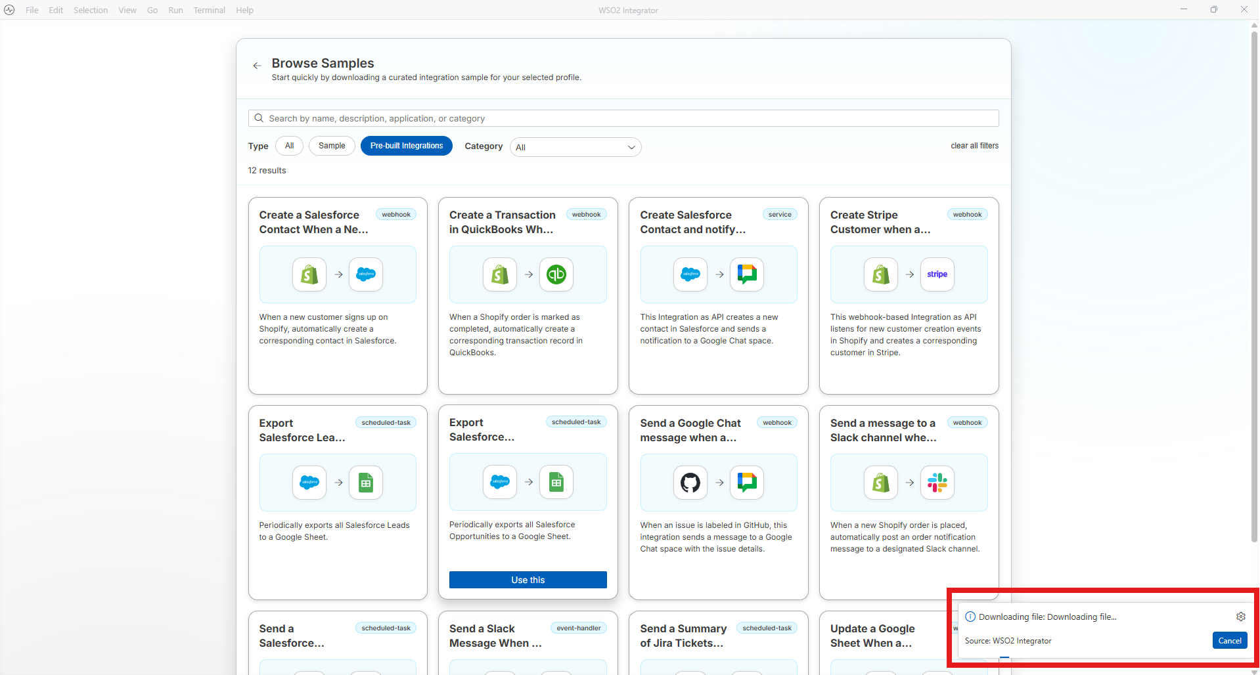This screenshot has height=675, width=1260.
Task: Click QuickBooks icon in Create a Transaction card
Action: (x=556, y=274)
